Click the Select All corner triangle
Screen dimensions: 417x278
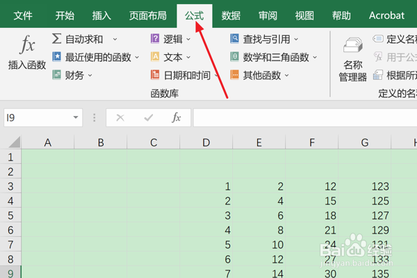pyautogui.click(x=15, y=142)
